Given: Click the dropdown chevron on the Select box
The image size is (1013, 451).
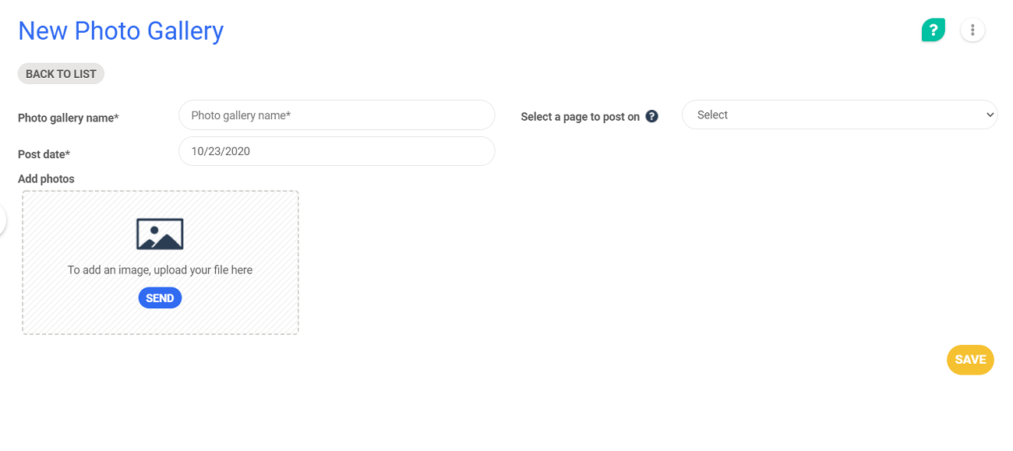Looking at the screenshot, I should [x=988, y=115].
